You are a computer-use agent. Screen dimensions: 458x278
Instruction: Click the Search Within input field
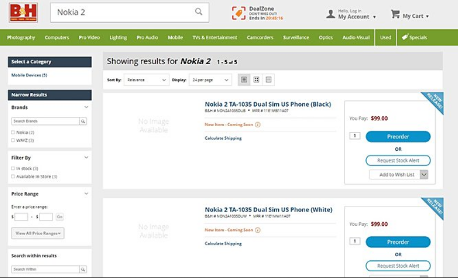pyautogui.click(x=45, y=269)
